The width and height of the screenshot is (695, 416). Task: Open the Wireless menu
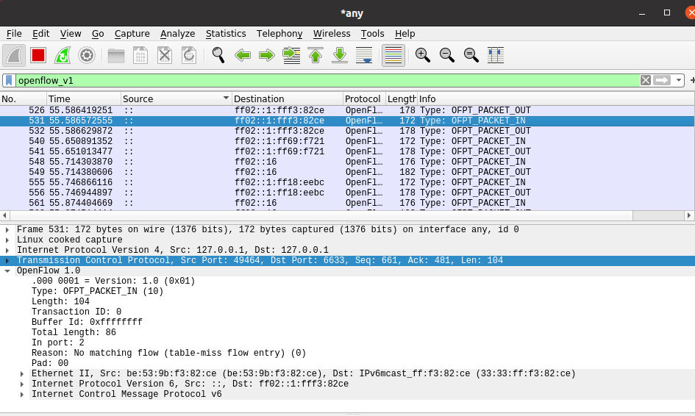click(332, 34)
